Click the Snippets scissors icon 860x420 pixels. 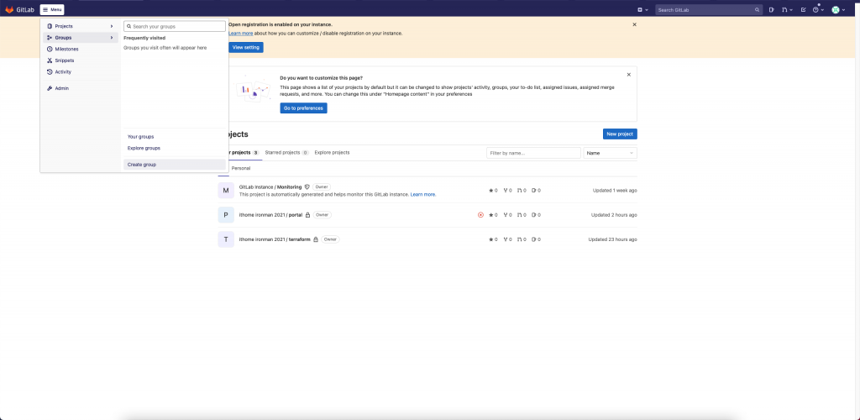[x=50, y=60]
